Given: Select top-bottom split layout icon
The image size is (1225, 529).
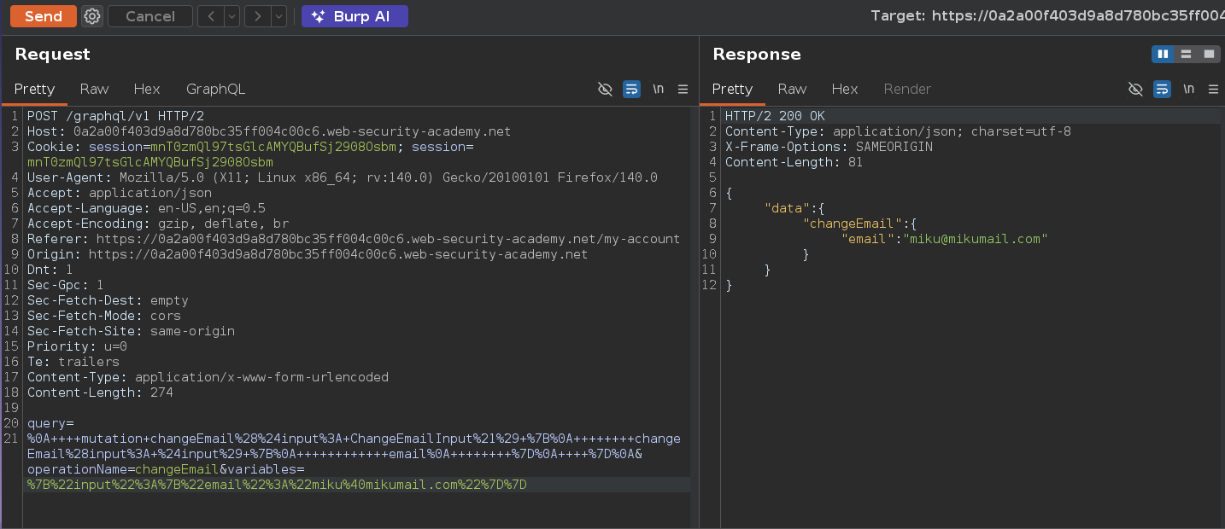Looking at the screenshot, I should [1186, 54].
